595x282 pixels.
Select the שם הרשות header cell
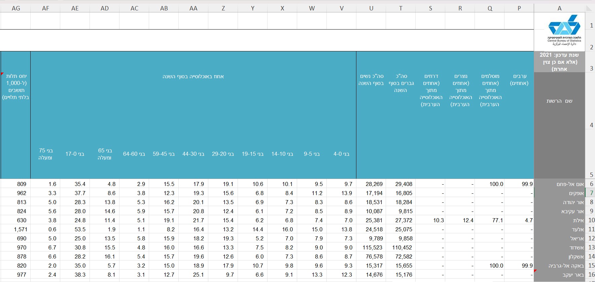click(559, 101)
